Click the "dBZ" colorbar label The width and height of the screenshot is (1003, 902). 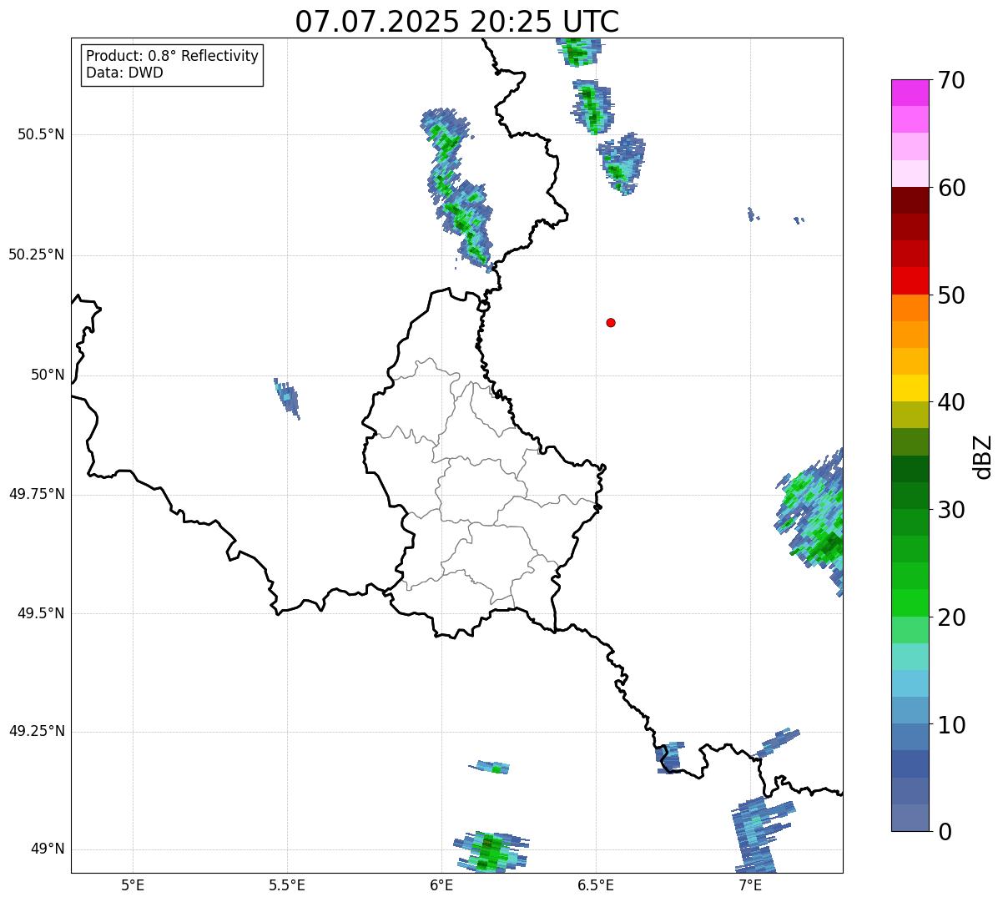click(983, 456)
